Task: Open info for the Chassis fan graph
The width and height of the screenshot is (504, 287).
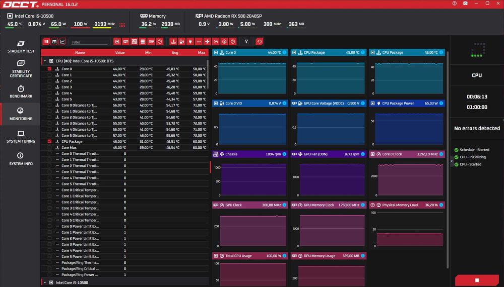Action: pyautogui.click(x=284, y=154)
